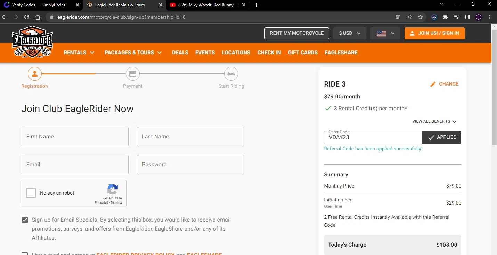Check the privacy policy agreement box
This screenshot has height=255, width=497.
click(x=25, y=254)
